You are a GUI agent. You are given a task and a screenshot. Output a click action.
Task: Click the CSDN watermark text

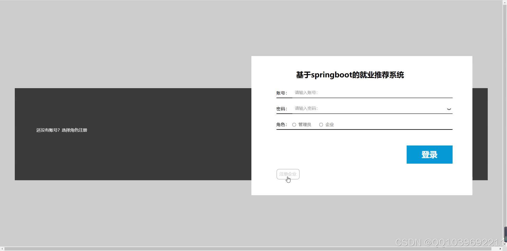[x=449, y=242]
